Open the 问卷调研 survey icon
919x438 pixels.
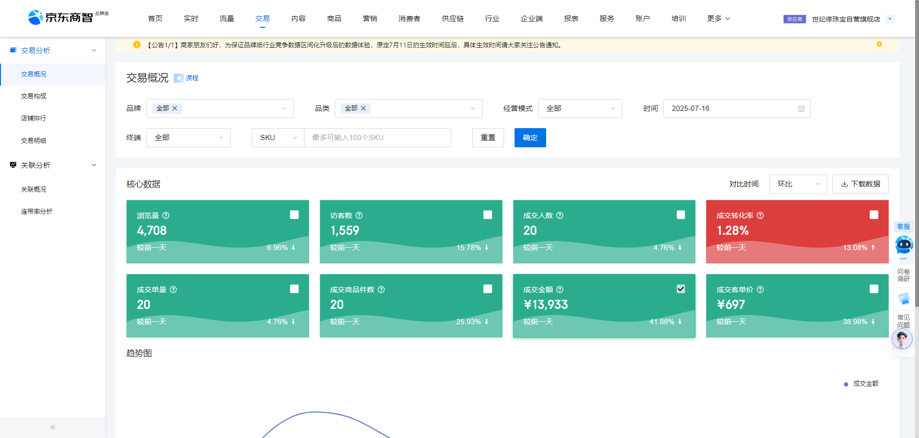coord(903,275)
